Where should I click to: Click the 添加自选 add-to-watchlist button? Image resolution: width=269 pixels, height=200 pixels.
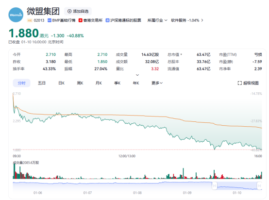click(x=78, y=11)
